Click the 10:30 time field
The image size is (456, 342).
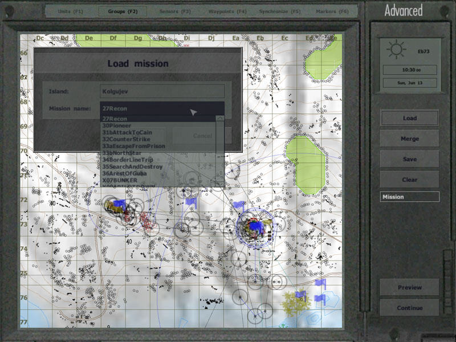pyautogui.click(x=409, y=70)
